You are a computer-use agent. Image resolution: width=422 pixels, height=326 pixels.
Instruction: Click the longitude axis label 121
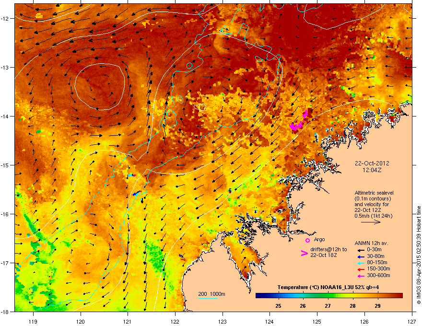128,321
